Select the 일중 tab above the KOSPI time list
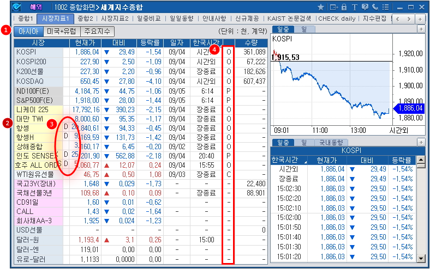 (x=283, y=142)
